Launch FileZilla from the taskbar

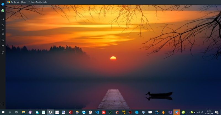pos(70,112)
